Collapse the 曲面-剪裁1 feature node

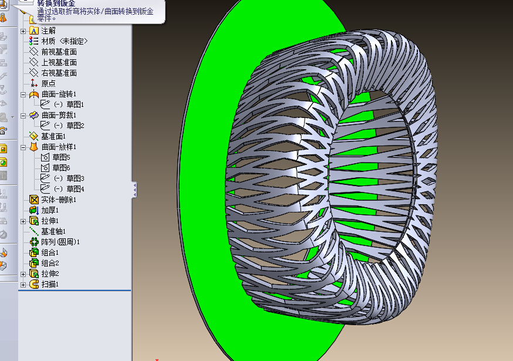point(23,116)
